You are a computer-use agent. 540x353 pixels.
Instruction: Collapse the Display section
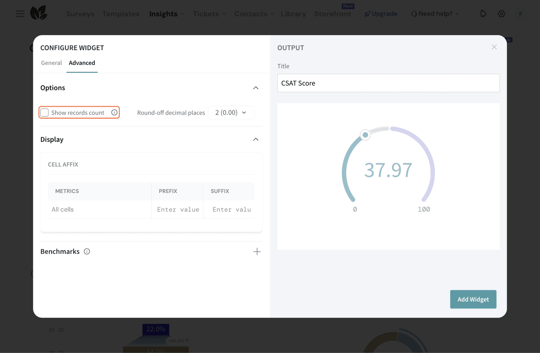tap(255, 139)
